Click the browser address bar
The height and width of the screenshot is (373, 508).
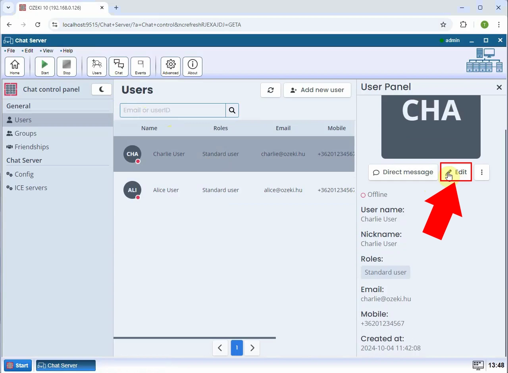(250, 25)
